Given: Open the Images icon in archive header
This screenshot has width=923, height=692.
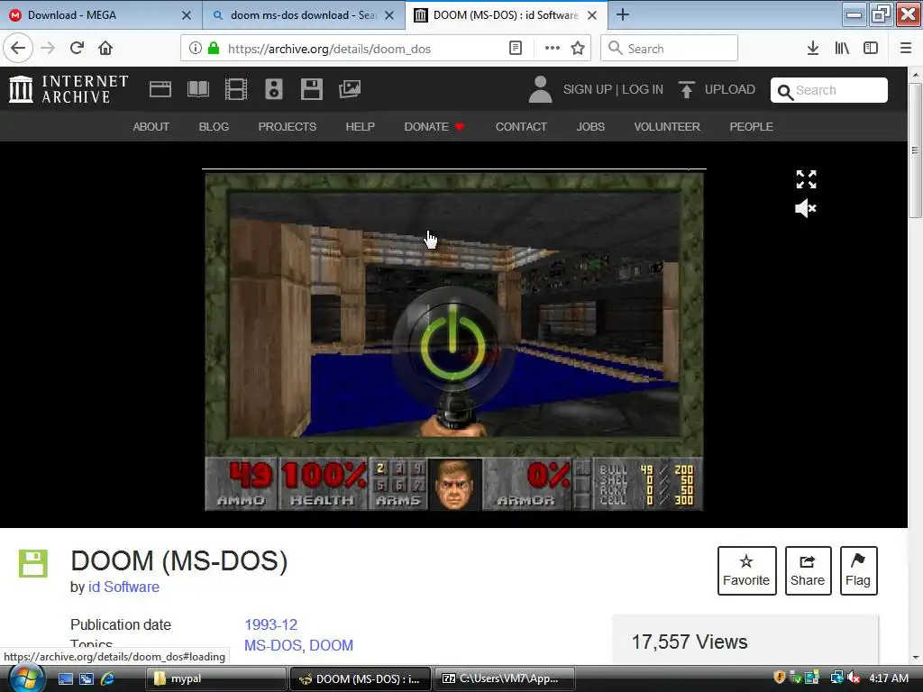Looking at the screenshot, I should click(x=350, y=89).
